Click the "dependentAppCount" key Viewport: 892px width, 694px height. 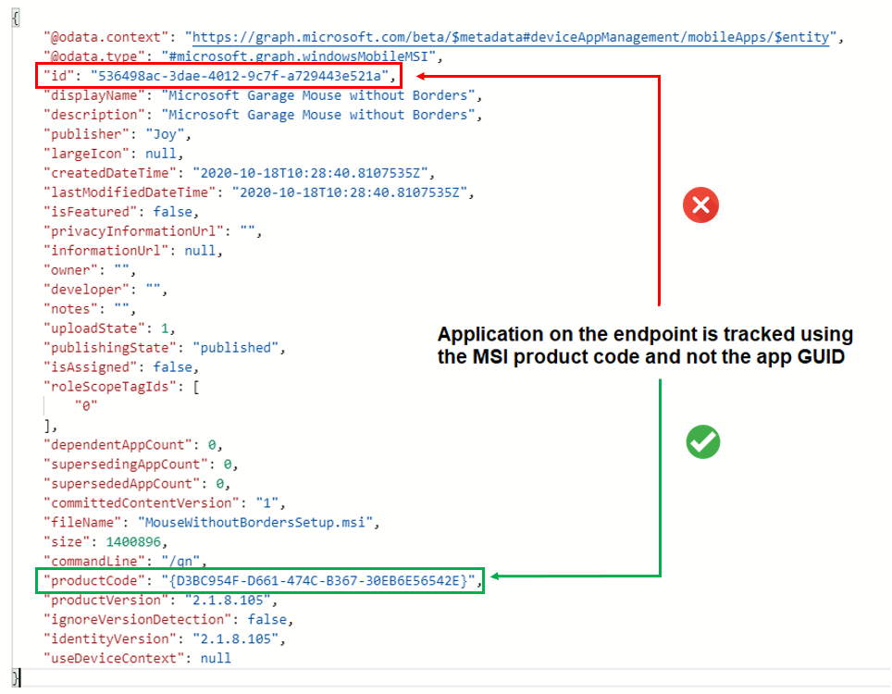point(118,445)
